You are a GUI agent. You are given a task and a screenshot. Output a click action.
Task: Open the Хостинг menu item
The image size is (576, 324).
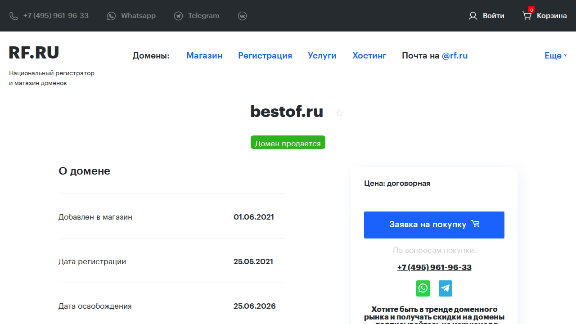pos(369,55)
